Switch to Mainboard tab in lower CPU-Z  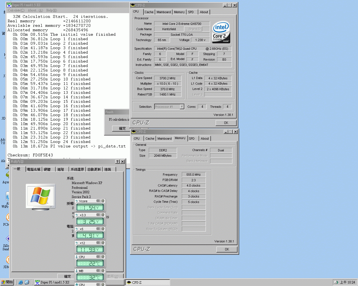click(x=164, y=139)
